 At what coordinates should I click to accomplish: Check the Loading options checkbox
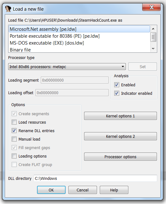pos(14,156)
